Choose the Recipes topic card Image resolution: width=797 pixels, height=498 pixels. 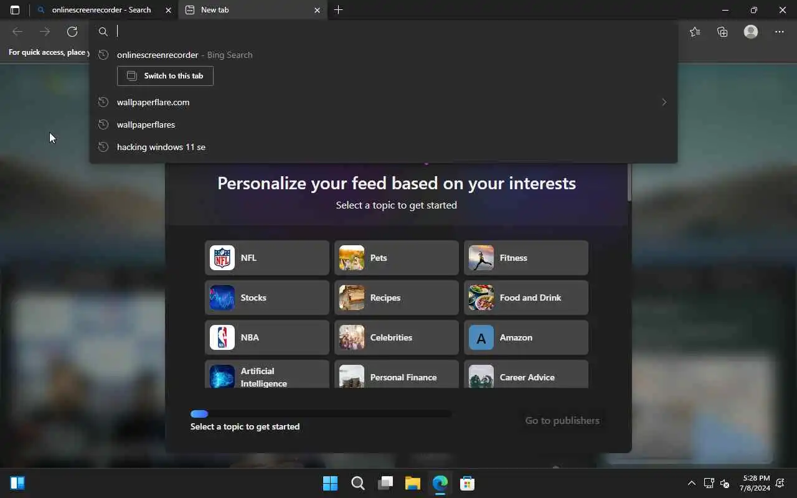(x=397, y=298)
